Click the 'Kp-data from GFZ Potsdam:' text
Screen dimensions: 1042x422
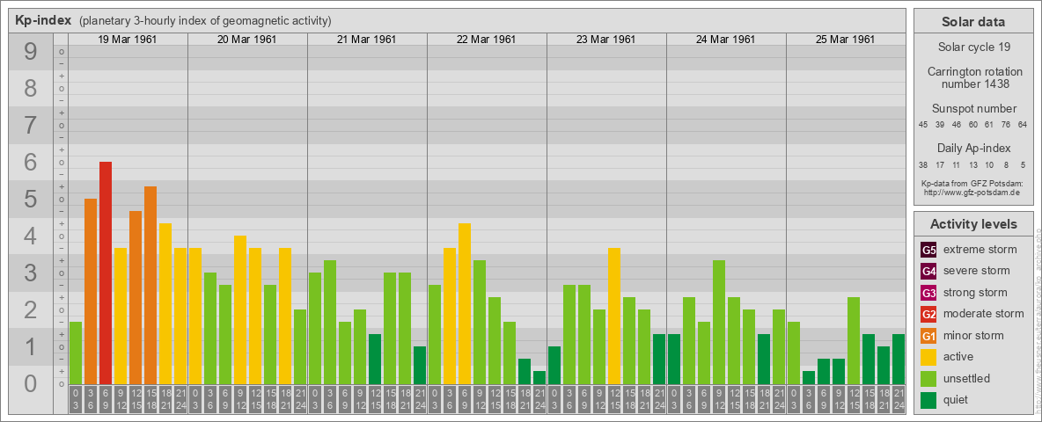tap(972, 183)
